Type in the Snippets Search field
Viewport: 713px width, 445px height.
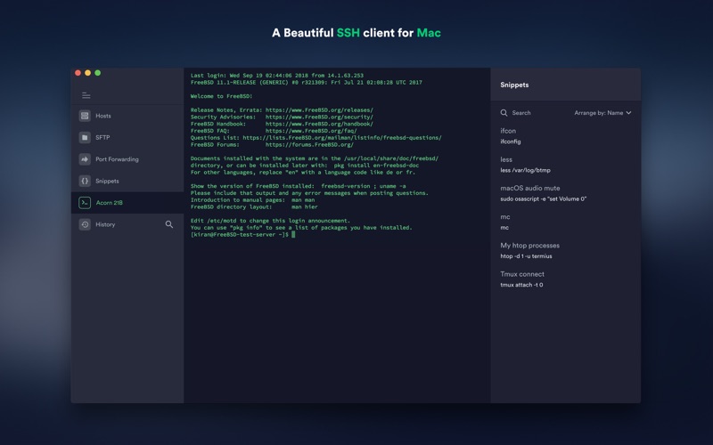[535, 113]
